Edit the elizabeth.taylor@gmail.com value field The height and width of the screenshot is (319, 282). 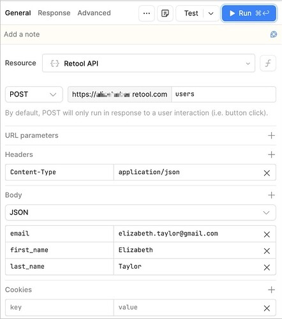pos(187,234)
